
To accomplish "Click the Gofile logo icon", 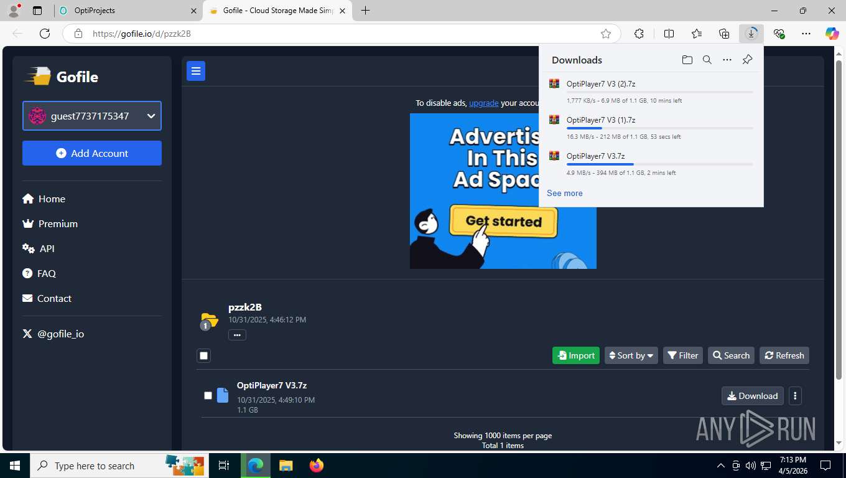I will tap(37, 77).
